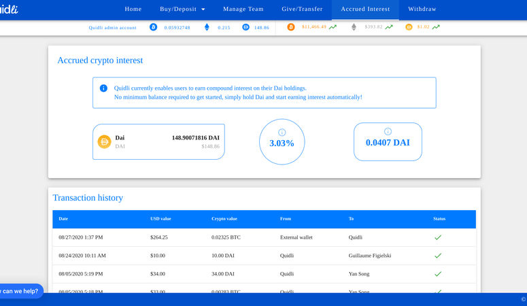The width and height of the screenshot is (527, 306).
Task: Click the Quidli admin account label
Action: [113, 28]
